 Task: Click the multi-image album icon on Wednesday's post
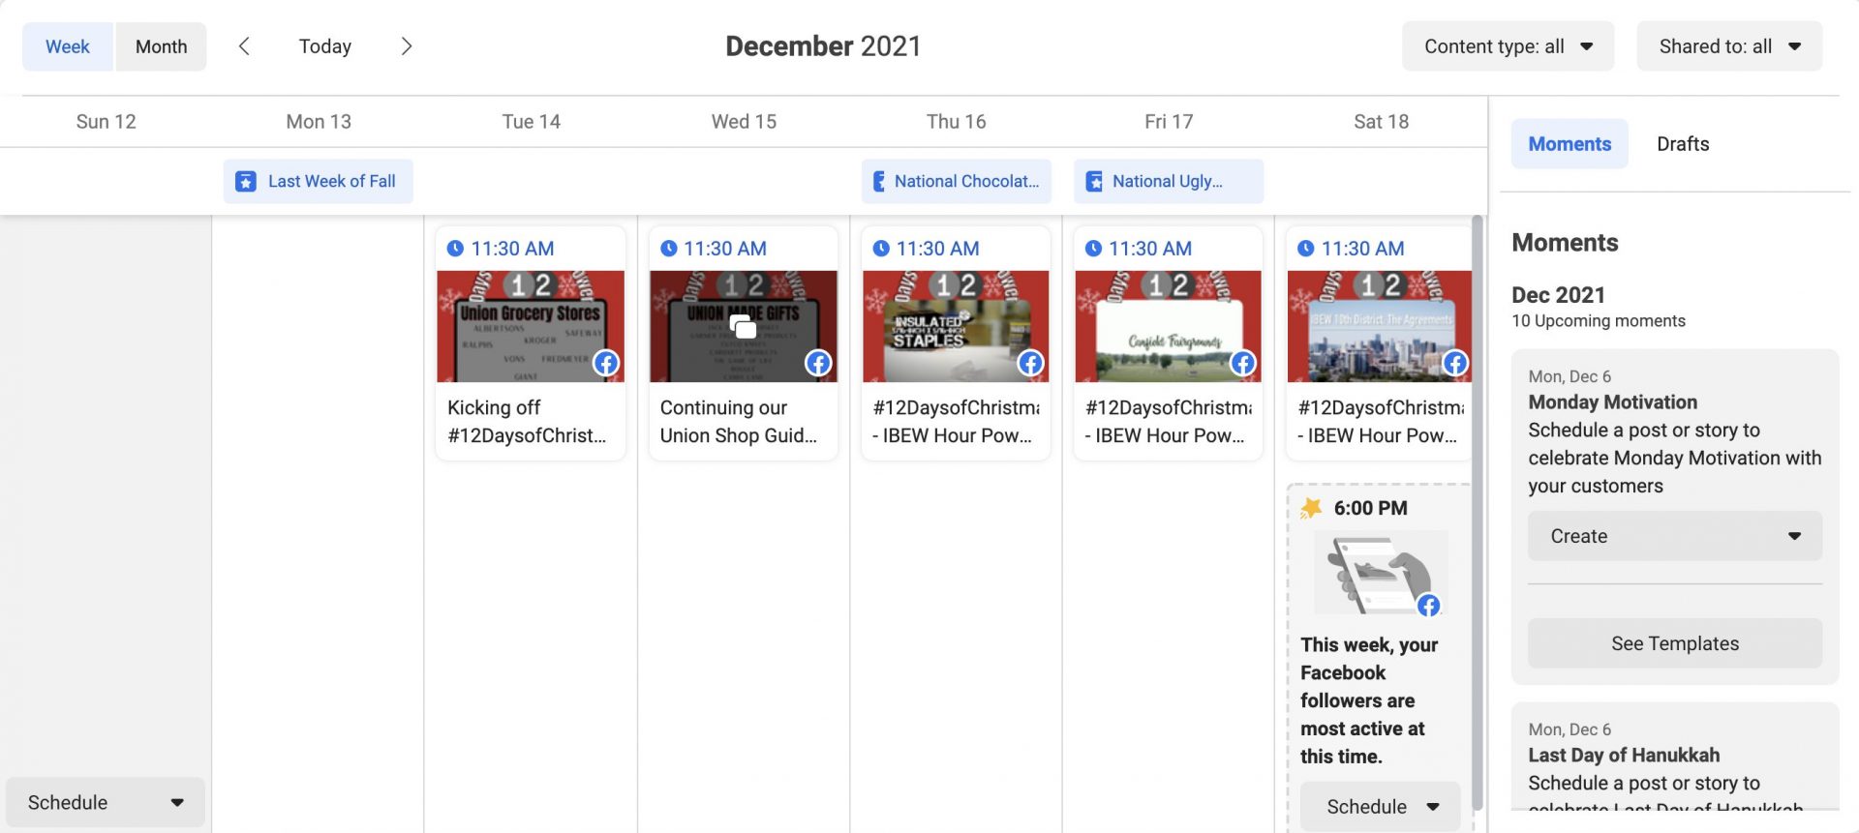[743, 327]
